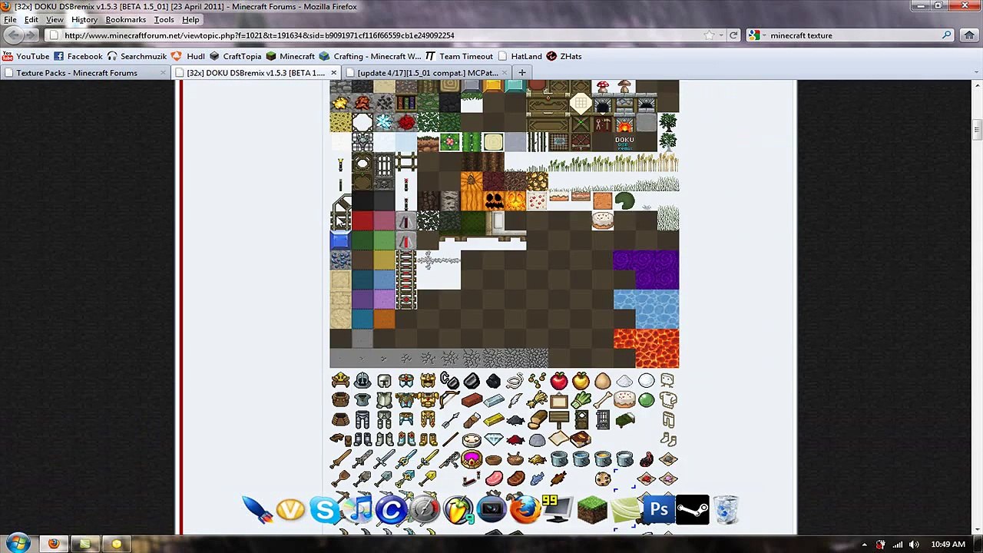Image resolution: width=983 pixels, height=553 pixels.
Task: Open Photoshop from the dock
Action: coord(659,510)
